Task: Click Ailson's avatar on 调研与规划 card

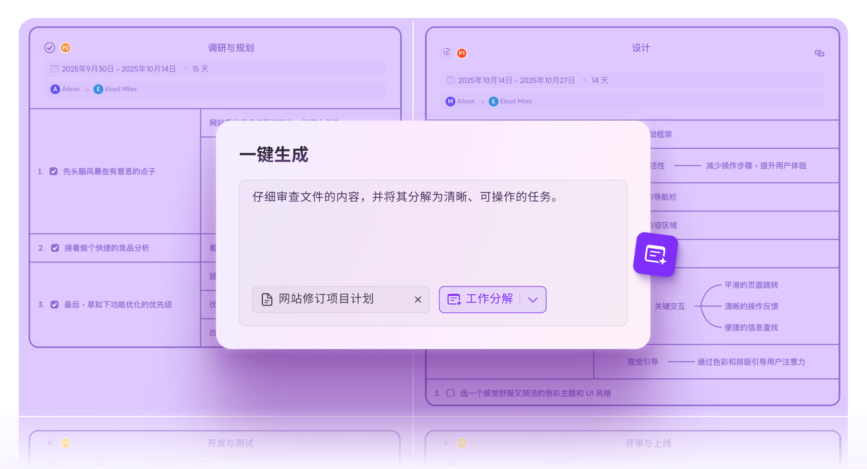Action: [55, 89]
